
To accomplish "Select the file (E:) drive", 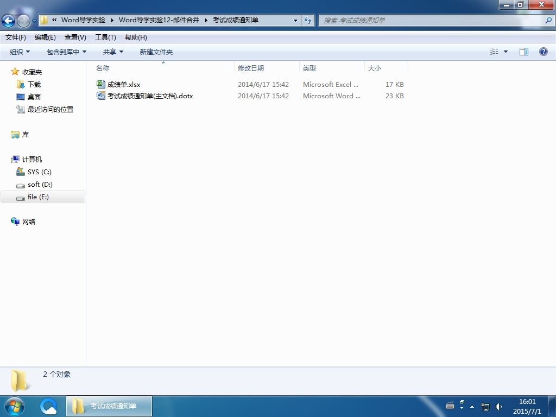I will pos(43,197).
